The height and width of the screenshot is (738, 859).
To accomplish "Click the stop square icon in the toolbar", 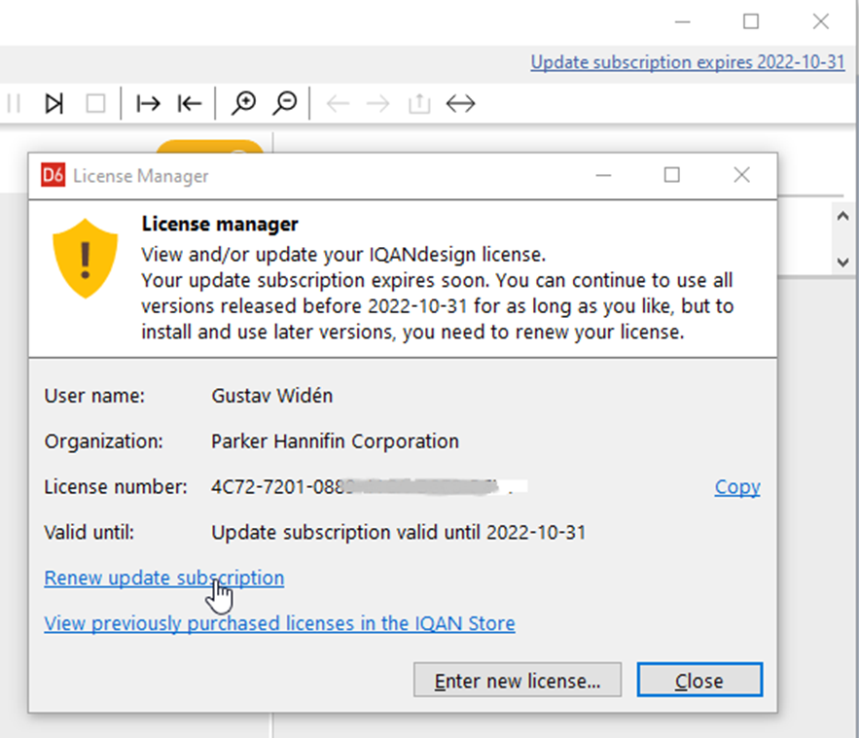I will coord(96,103).
